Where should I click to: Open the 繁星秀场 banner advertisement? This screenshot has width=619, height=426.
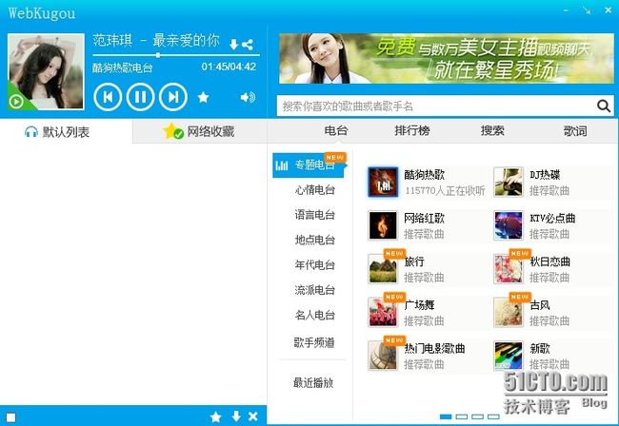tap(447, 58)
